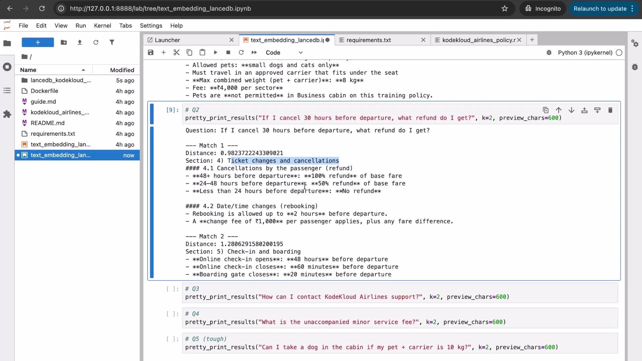Image resolution: width=642 pixels, height=361 pixels.
Task: Show running terminals and kernels panel
Action: tap(7, 67)
